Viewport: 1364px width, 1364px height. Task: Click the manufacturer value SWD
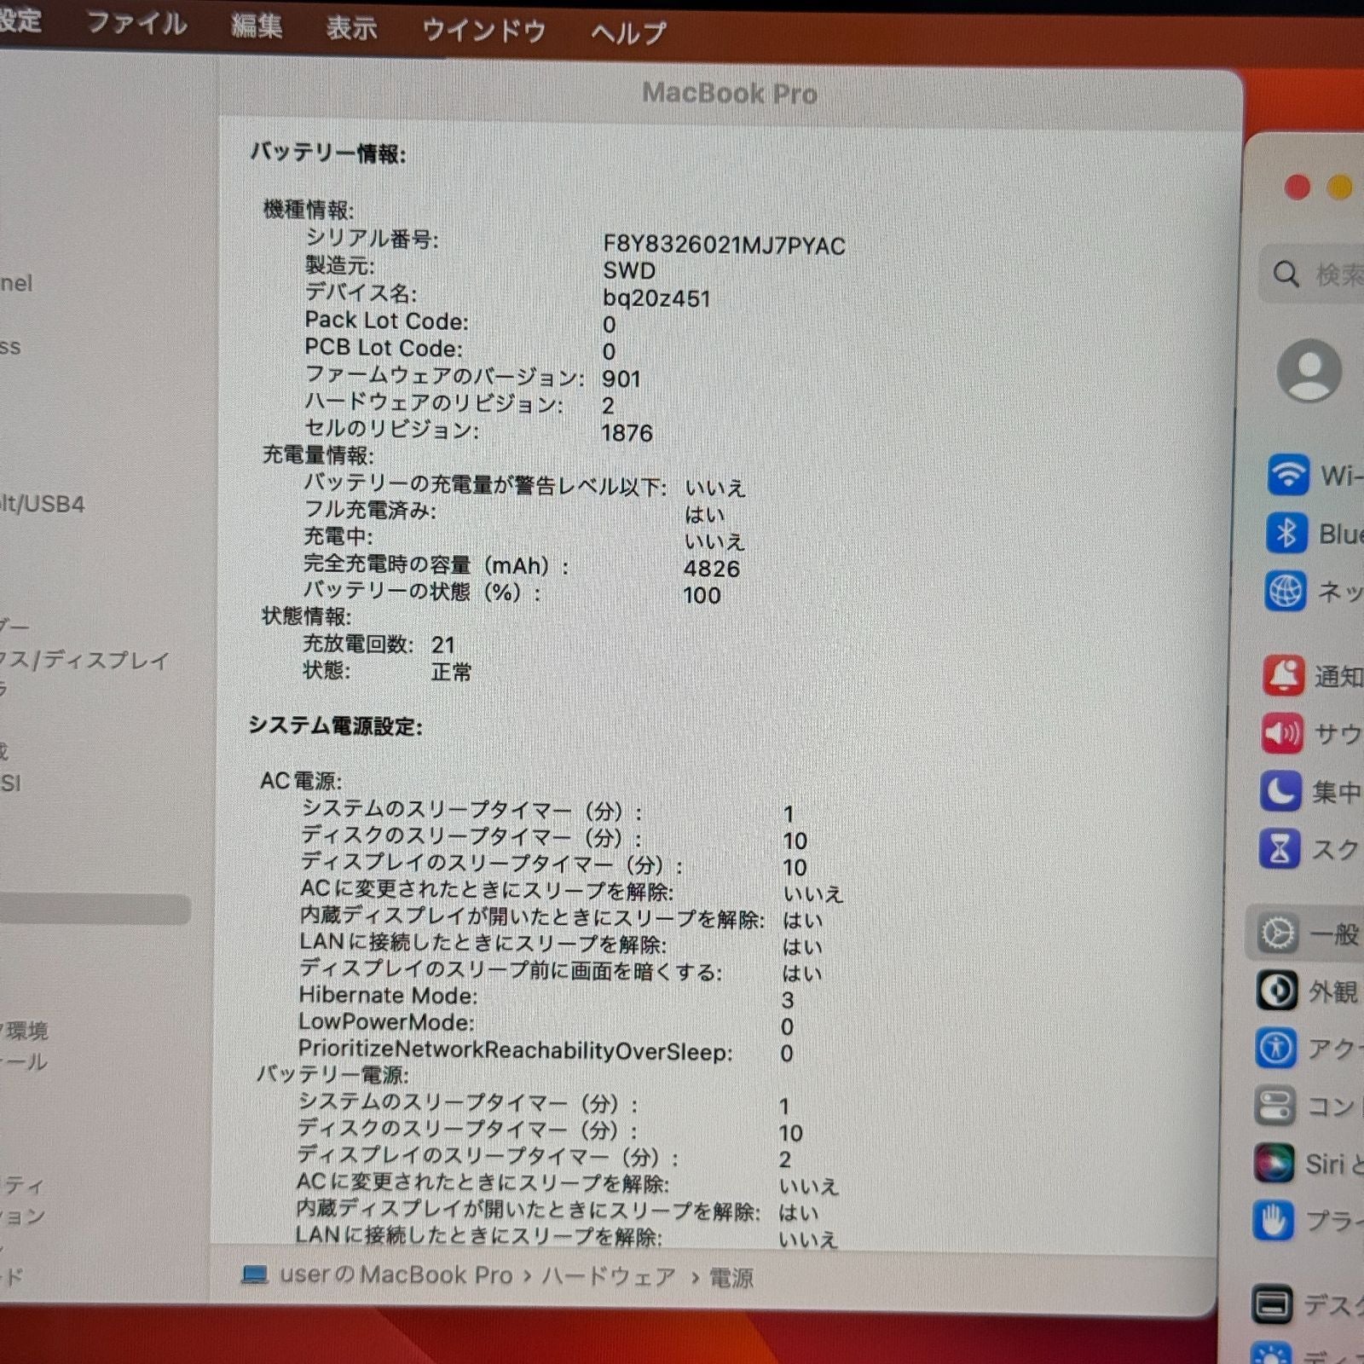[x=629, y=270]
